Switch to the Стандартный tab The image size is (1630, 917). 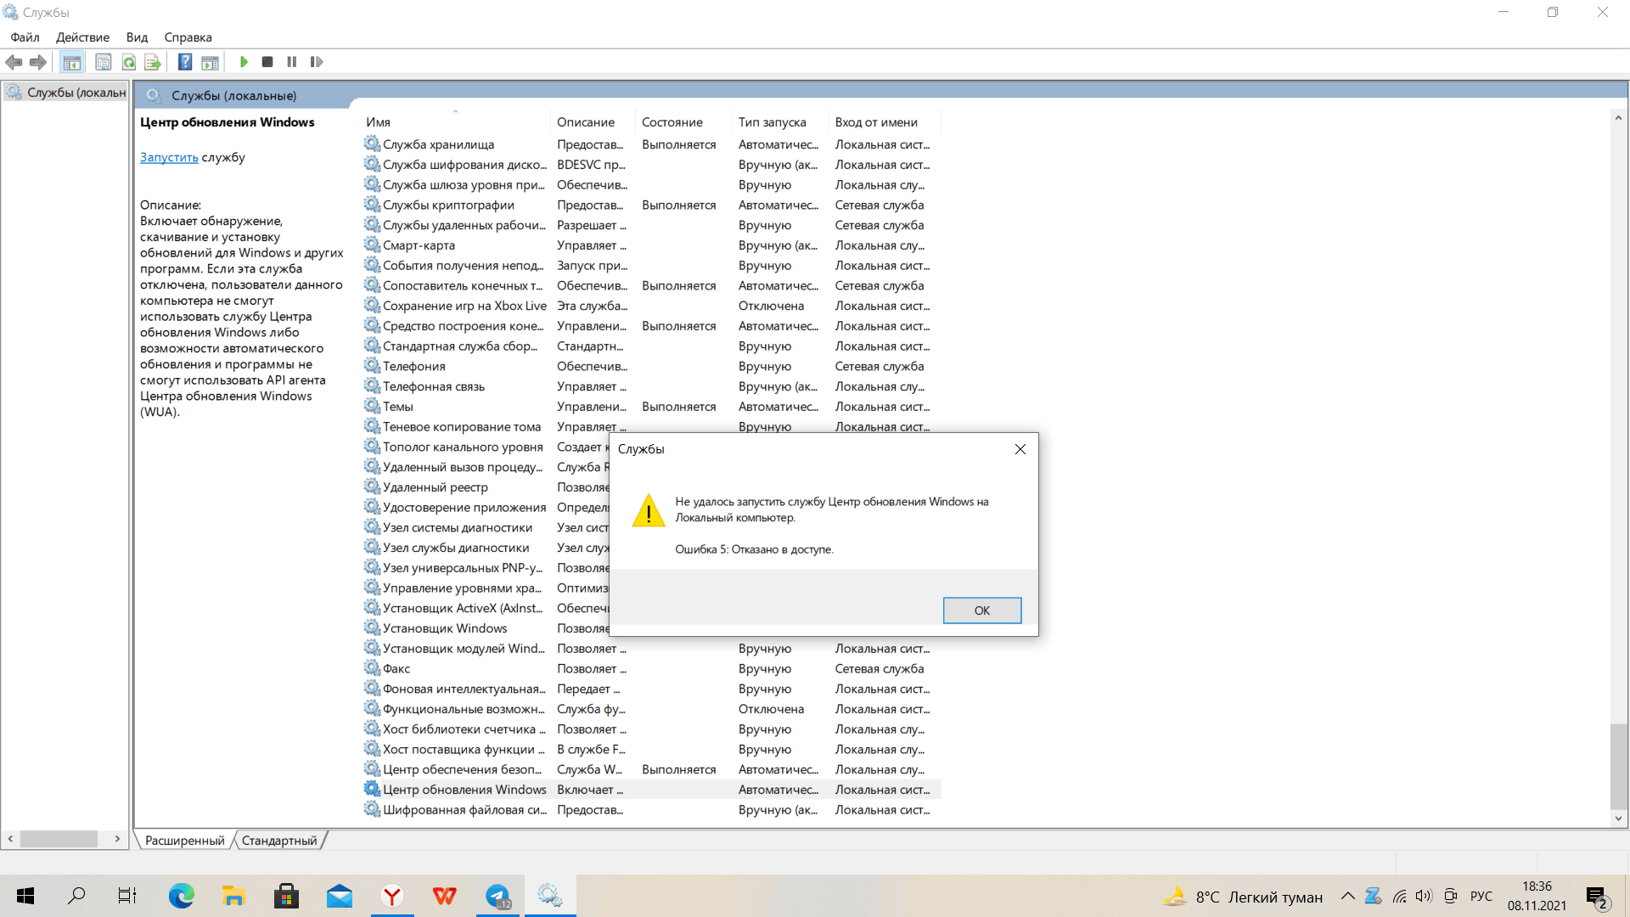279,841
